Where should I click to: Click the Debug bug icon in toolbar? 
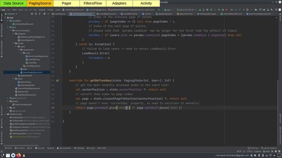point(211,10)
